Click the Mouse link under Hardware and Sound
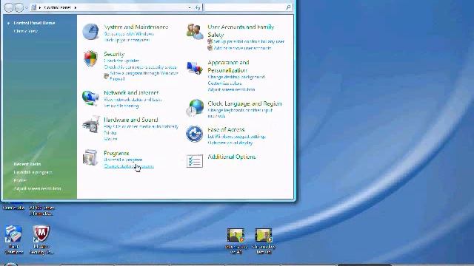This screenshot has height=266, width=474. pyautogui.click(x=110, y=139)
